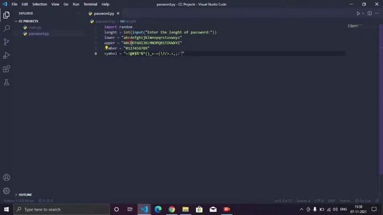
Task: Open the Manage gear icon
Action: [x=7, y=191]
